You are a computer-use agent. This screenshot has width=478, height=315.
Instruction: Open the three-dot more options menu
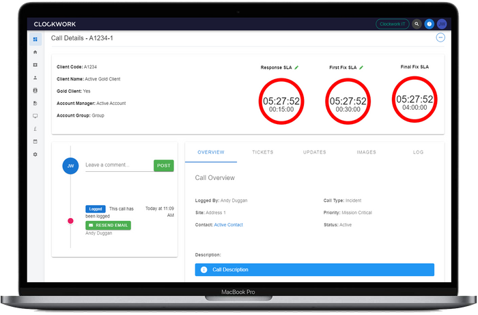coord(440,37)
